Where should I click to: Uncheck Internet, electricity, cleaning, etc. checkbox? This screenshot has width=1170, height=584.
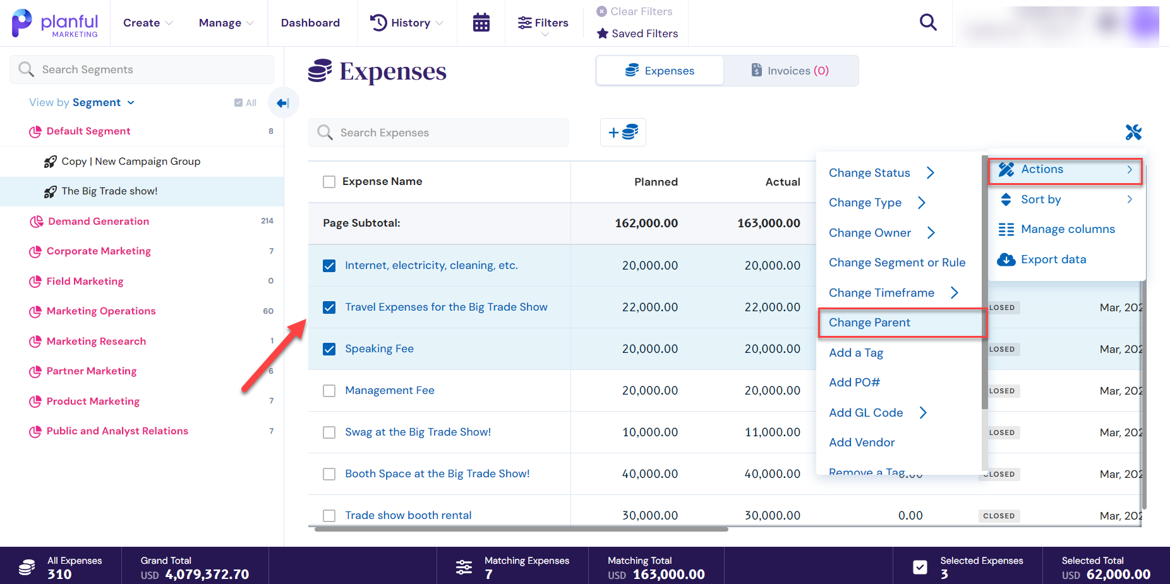[329, 266]
